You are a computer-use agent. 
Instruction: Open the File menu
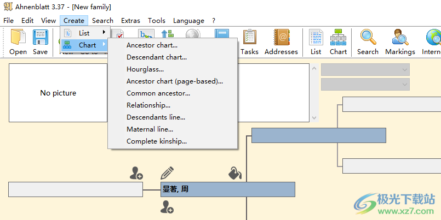[8, 20]
